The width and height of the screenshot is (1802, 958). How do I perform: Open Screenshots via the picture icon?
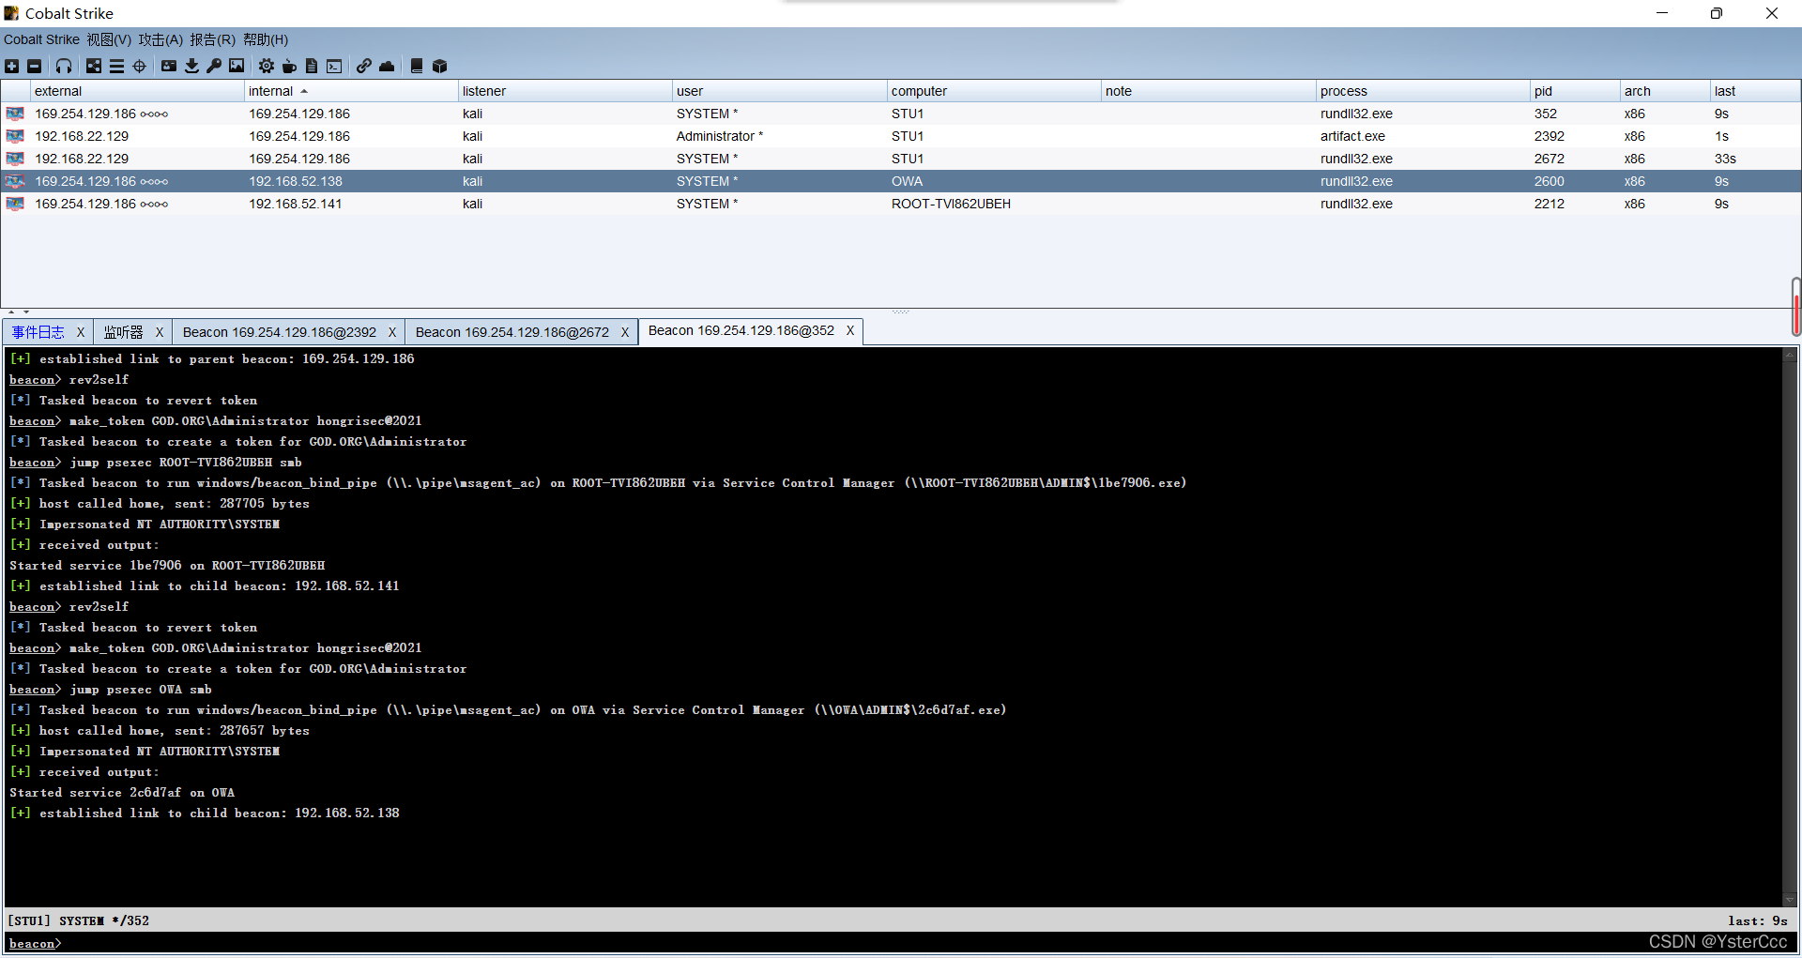pos(237,66)
